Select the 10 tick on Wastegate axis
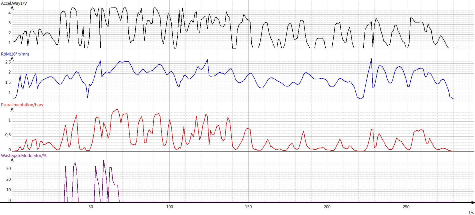Image resolution: width=475 pixels, height=215 pixels. pyautogui.click(x=8, y=190)
